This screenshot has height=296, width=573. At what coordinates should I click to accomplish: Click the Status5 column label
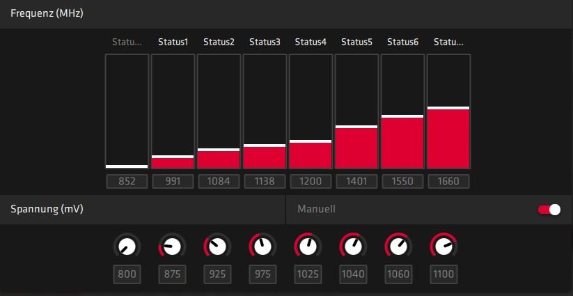click(x=356, y=42)
